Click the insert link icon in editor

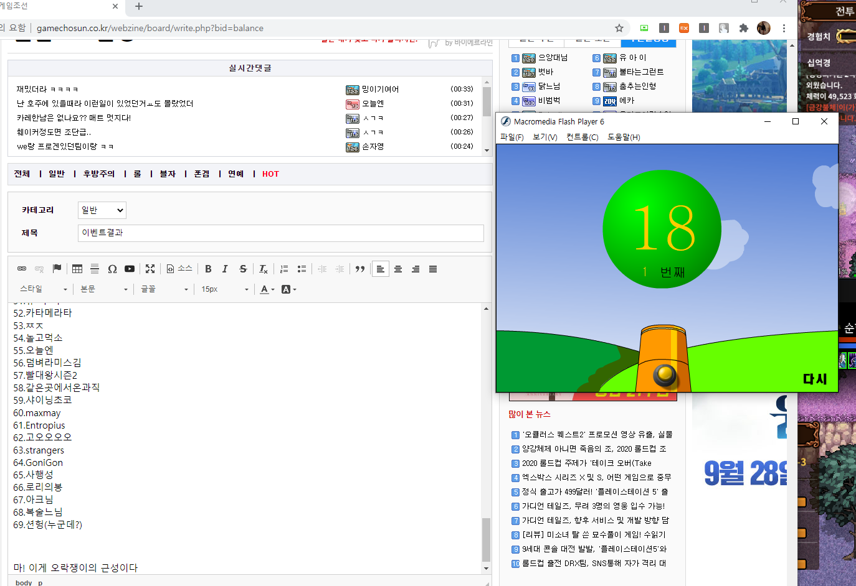point(22,269)
